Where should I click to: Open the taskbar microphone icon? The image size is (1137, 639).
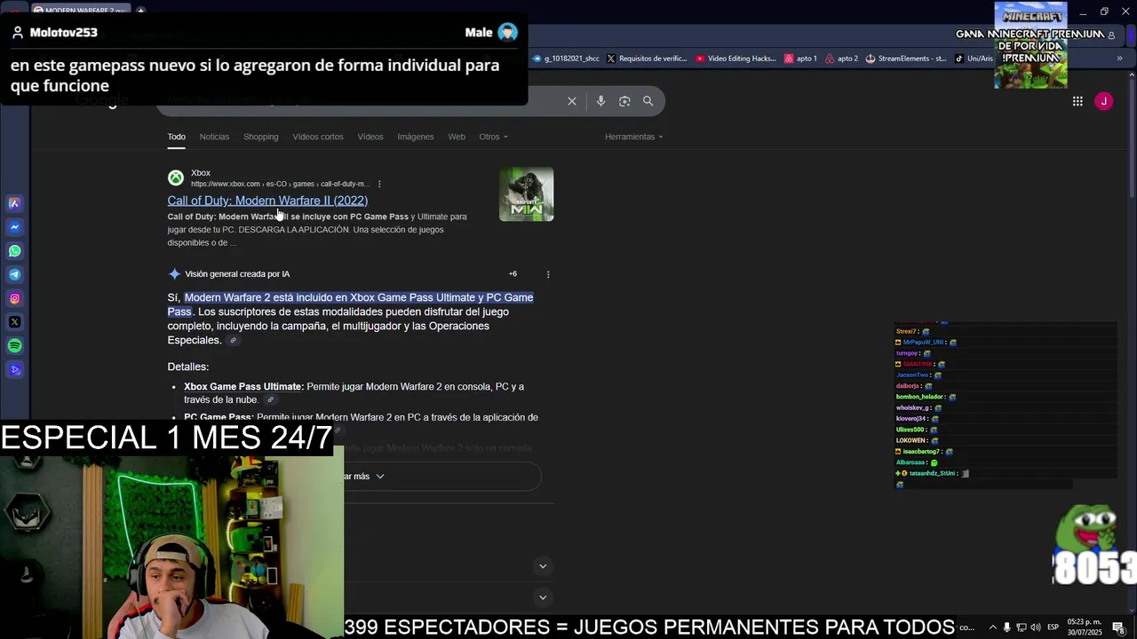coord(1007,627)
